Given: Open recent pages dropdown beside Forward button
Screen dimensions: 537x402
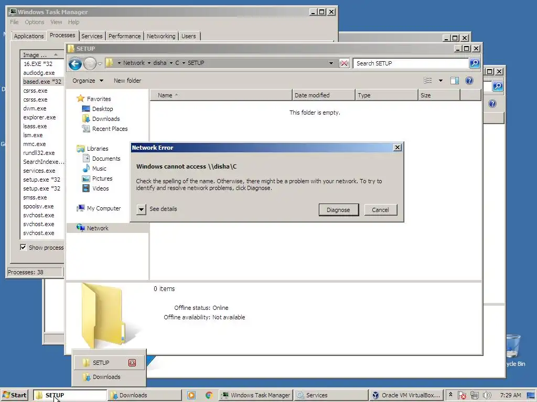Looking at the screenshot, I should pyautogui.click(x=100, y=63).
